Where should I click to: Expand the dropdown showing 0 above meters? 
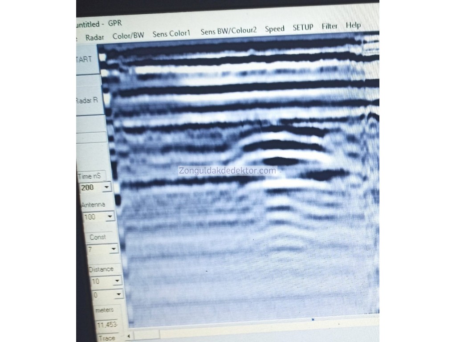pyautogui.click(x=118, y=295)
